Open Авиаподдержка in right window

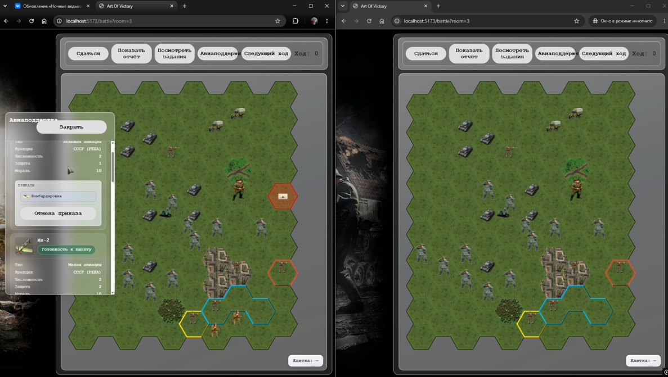pos(555,53)
